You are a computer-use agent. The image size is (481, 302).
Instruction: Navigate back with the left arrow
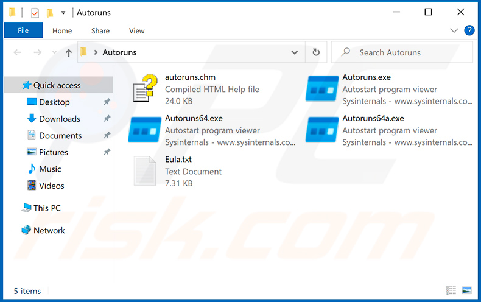(x=18, y=52)
